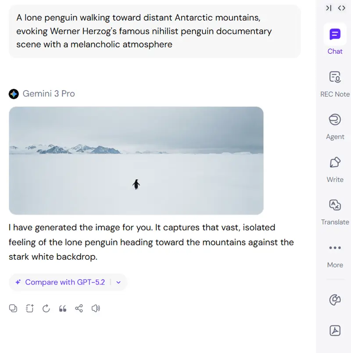
Task: Open the Translate tool
Action: (x=335, y=205)
